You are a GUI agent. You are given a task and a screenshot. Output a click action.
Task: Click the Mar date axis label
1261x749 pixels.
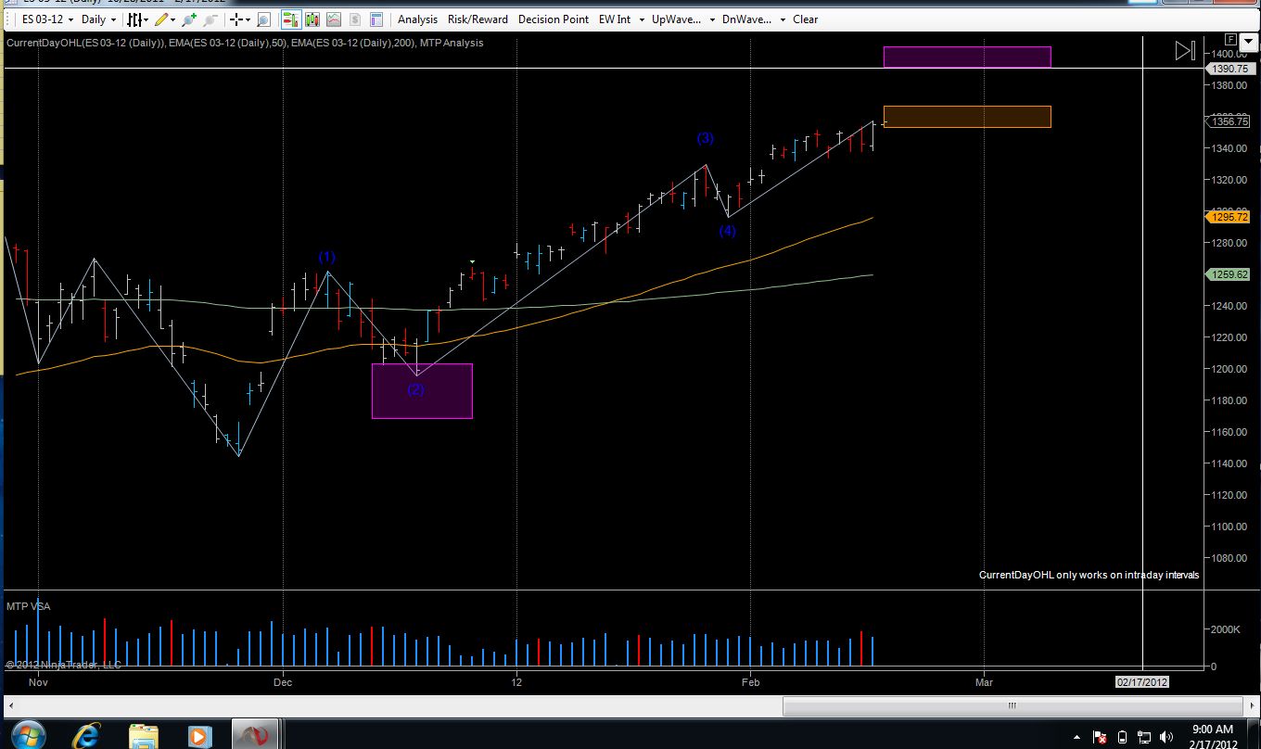pos(984,682)
